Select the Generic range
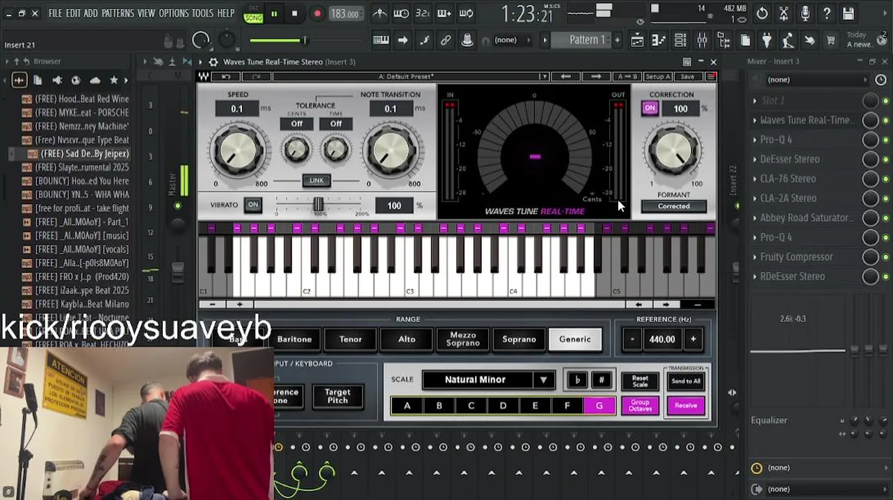The width and height of the screenshot is (893, 500). (575, 340)
